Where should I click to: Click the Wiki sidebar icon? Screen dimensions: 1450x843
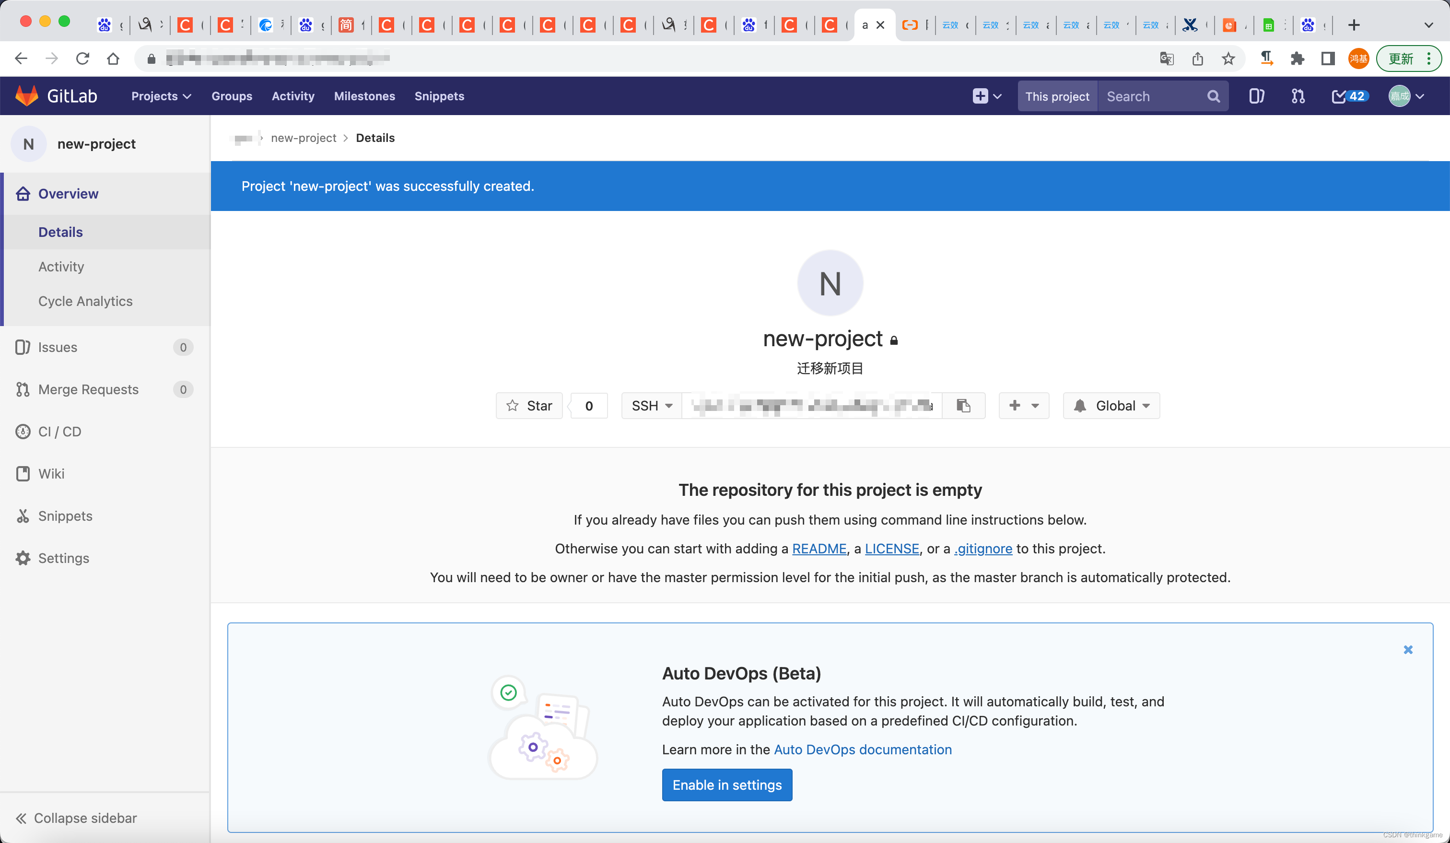(22, 474)
